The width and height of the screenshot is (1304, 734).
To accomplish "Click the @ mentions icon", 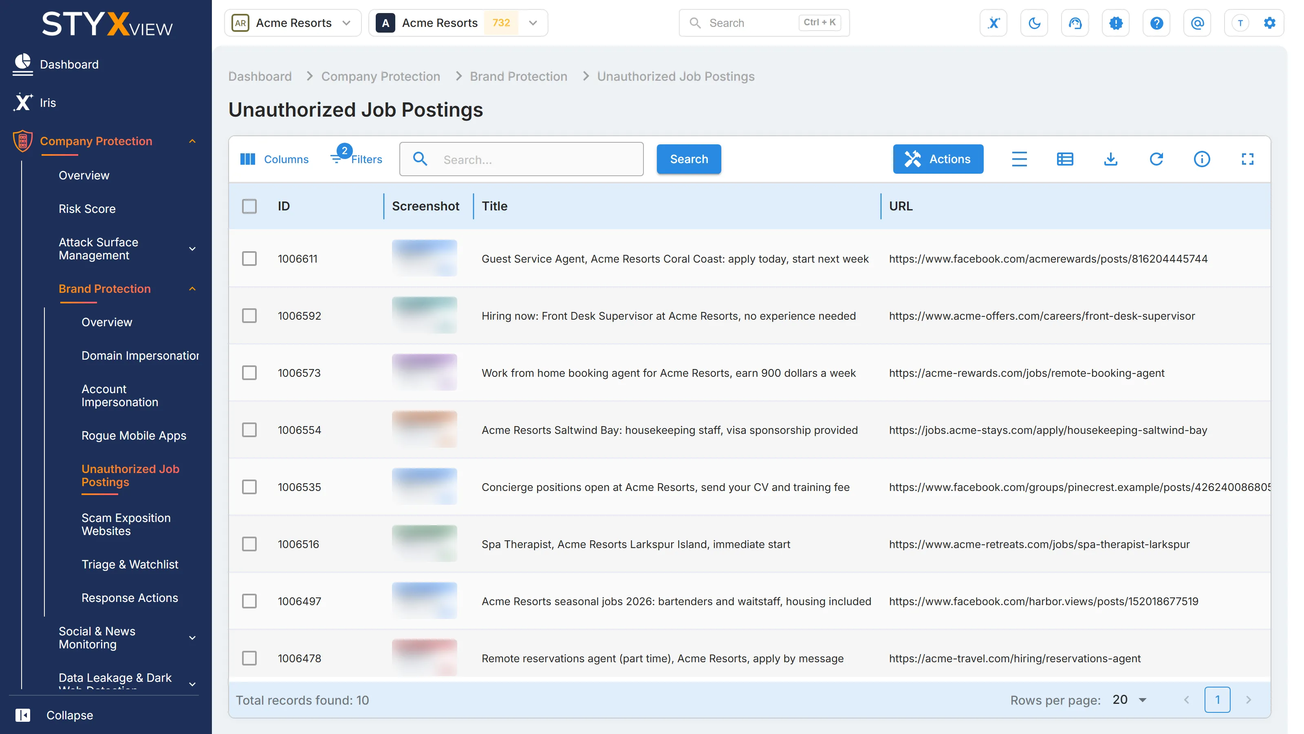I will coord(1197,23).
